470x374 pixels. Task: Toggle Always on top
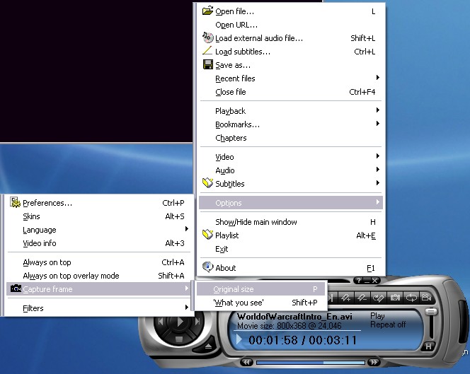click(47, 262)
